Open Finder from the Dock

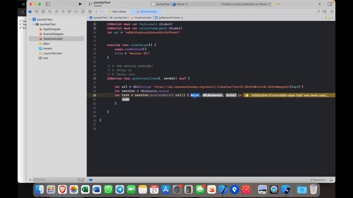coord(39,190)
